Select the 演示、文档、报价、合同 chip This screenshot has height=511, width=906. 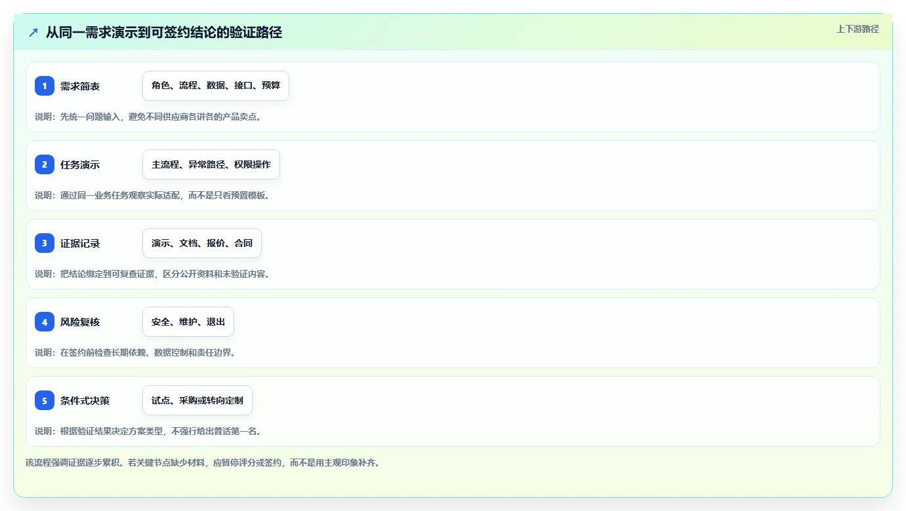click(x=202, y=243)
